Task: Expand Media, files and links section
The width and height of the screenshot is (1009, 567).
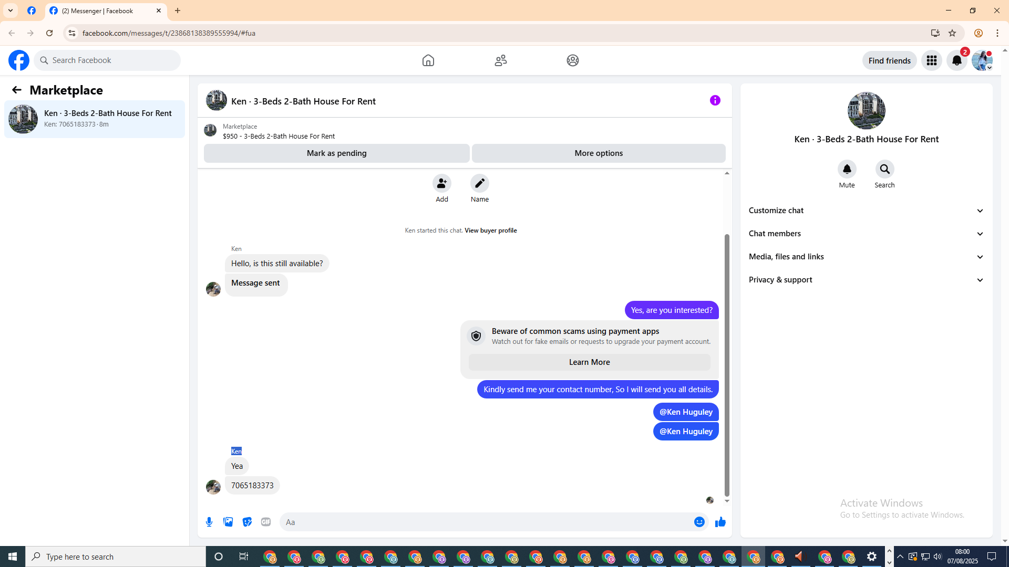Action: coord(866,257)
